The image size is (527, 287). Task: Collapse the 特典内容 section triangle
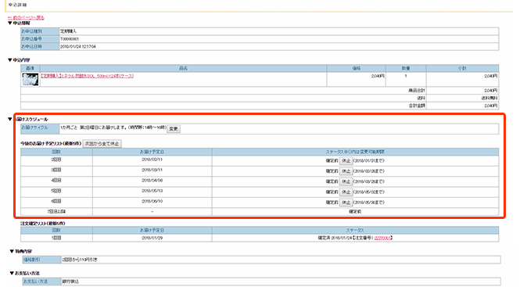(12, 251)
